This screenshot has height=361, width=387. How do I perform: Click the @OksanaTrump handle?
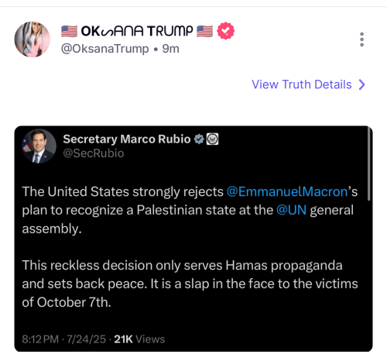[104, 49]
